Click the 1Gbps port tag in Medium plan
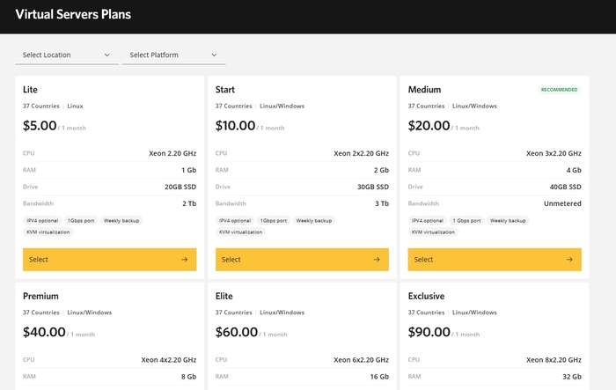 click(466, 220)
